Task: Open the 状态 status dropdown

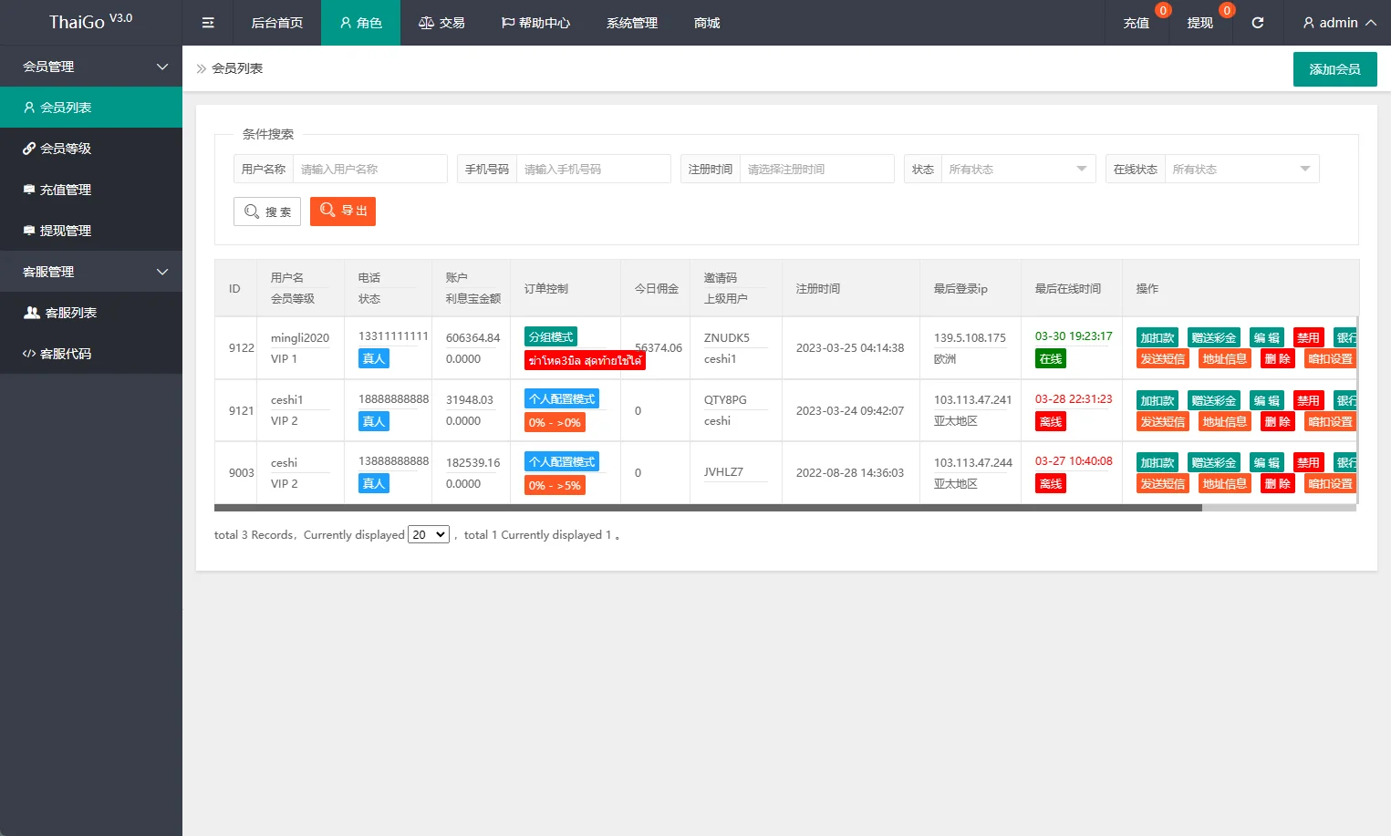Action: click(1017, 170)
